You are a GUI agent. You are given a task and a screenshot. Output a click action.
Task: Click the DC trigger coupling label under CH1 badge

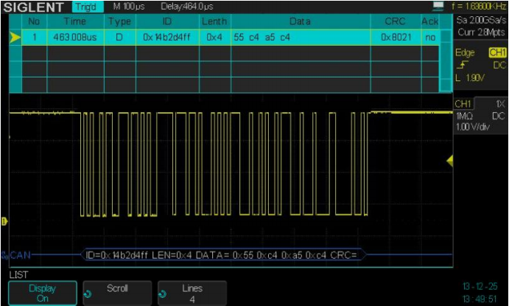tap(499, 66)
